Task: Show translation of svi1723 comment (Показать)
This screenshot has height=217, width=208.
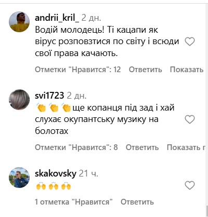Action: [186, 147]
